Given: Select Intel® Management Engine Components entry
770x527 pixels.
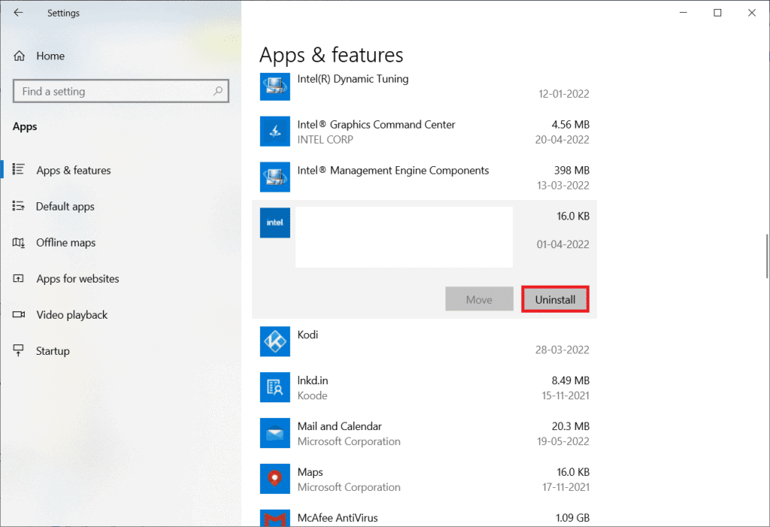Looking at the screenshot, I should click(424, 177).
